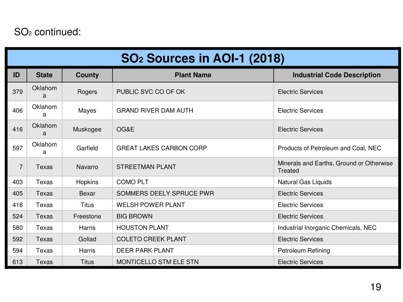The width and height of the screenshot is (403, 302).
Task: Select plant name 'HOUSTON PLANT'
Action: point(142,228)
